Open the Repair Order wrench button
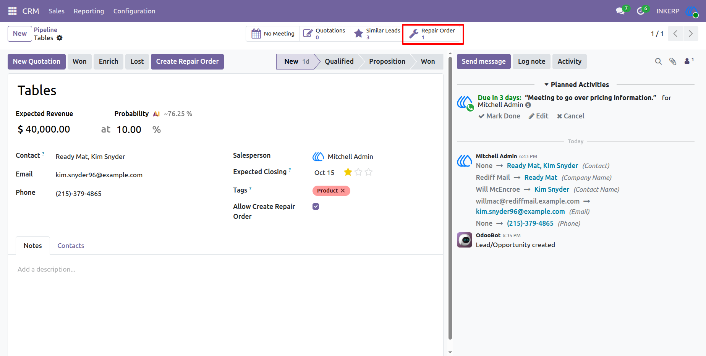Viewport: 706px width, 356px height. [x=432, y=34]
